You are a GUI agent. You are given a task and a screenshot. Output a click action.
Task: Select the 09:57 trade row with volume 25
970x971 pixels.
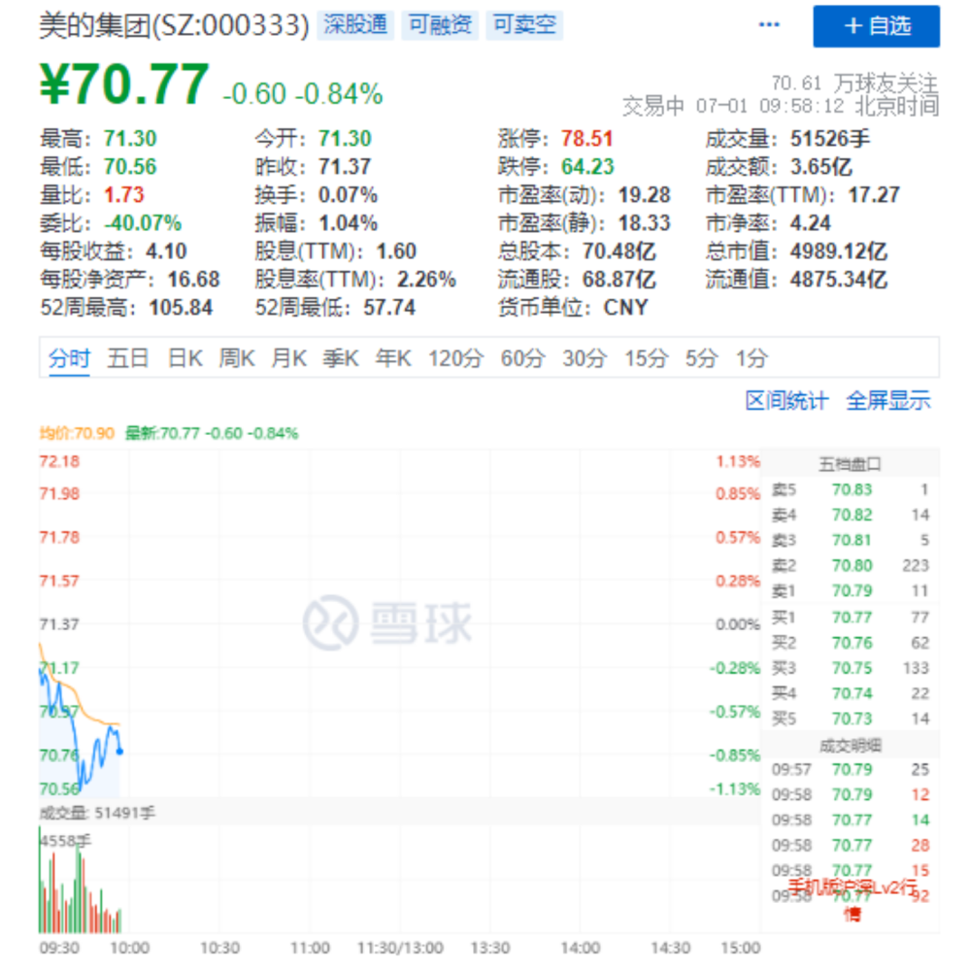(x=850, y=770)
